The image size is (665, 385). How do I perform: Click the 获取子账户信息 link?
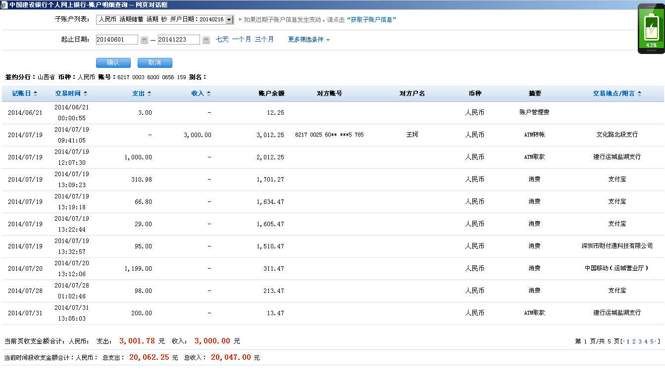(373, 20)
